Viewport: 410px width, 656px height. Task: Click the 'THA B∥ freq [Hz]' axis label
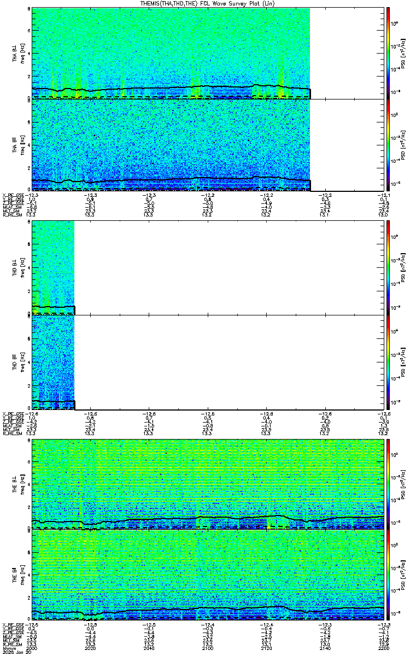pyautogui.click(x=18, y=145)
